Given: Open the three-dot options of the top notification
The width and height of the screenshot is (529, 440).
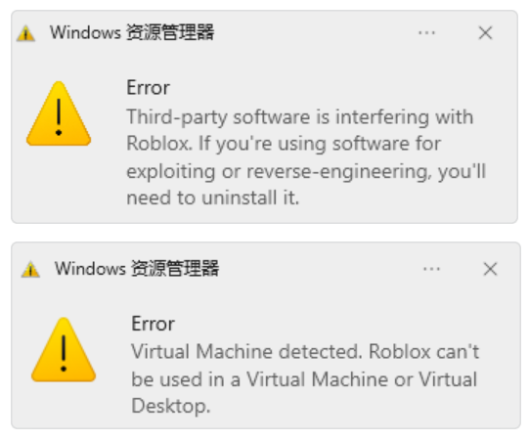Looking at the screenshot, I should [x=426, y=33].
